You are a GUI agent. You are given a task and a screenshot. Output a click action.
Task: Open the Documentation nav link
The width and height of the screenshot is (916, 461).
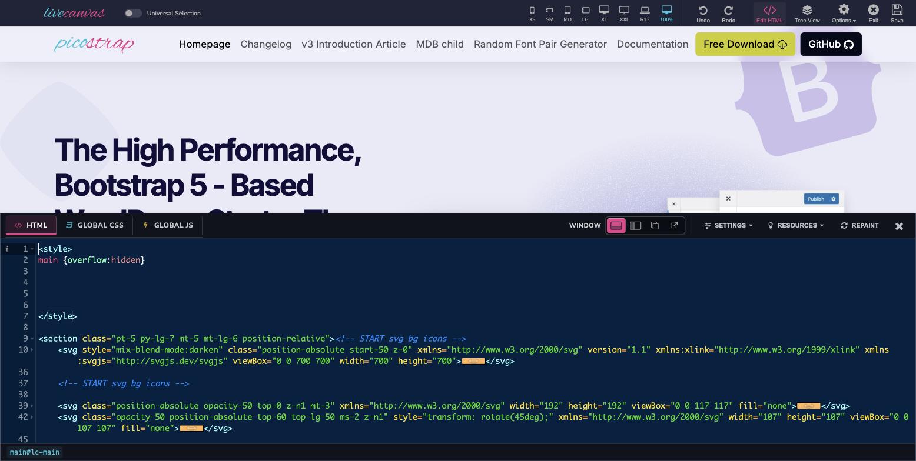click(652, 44)
